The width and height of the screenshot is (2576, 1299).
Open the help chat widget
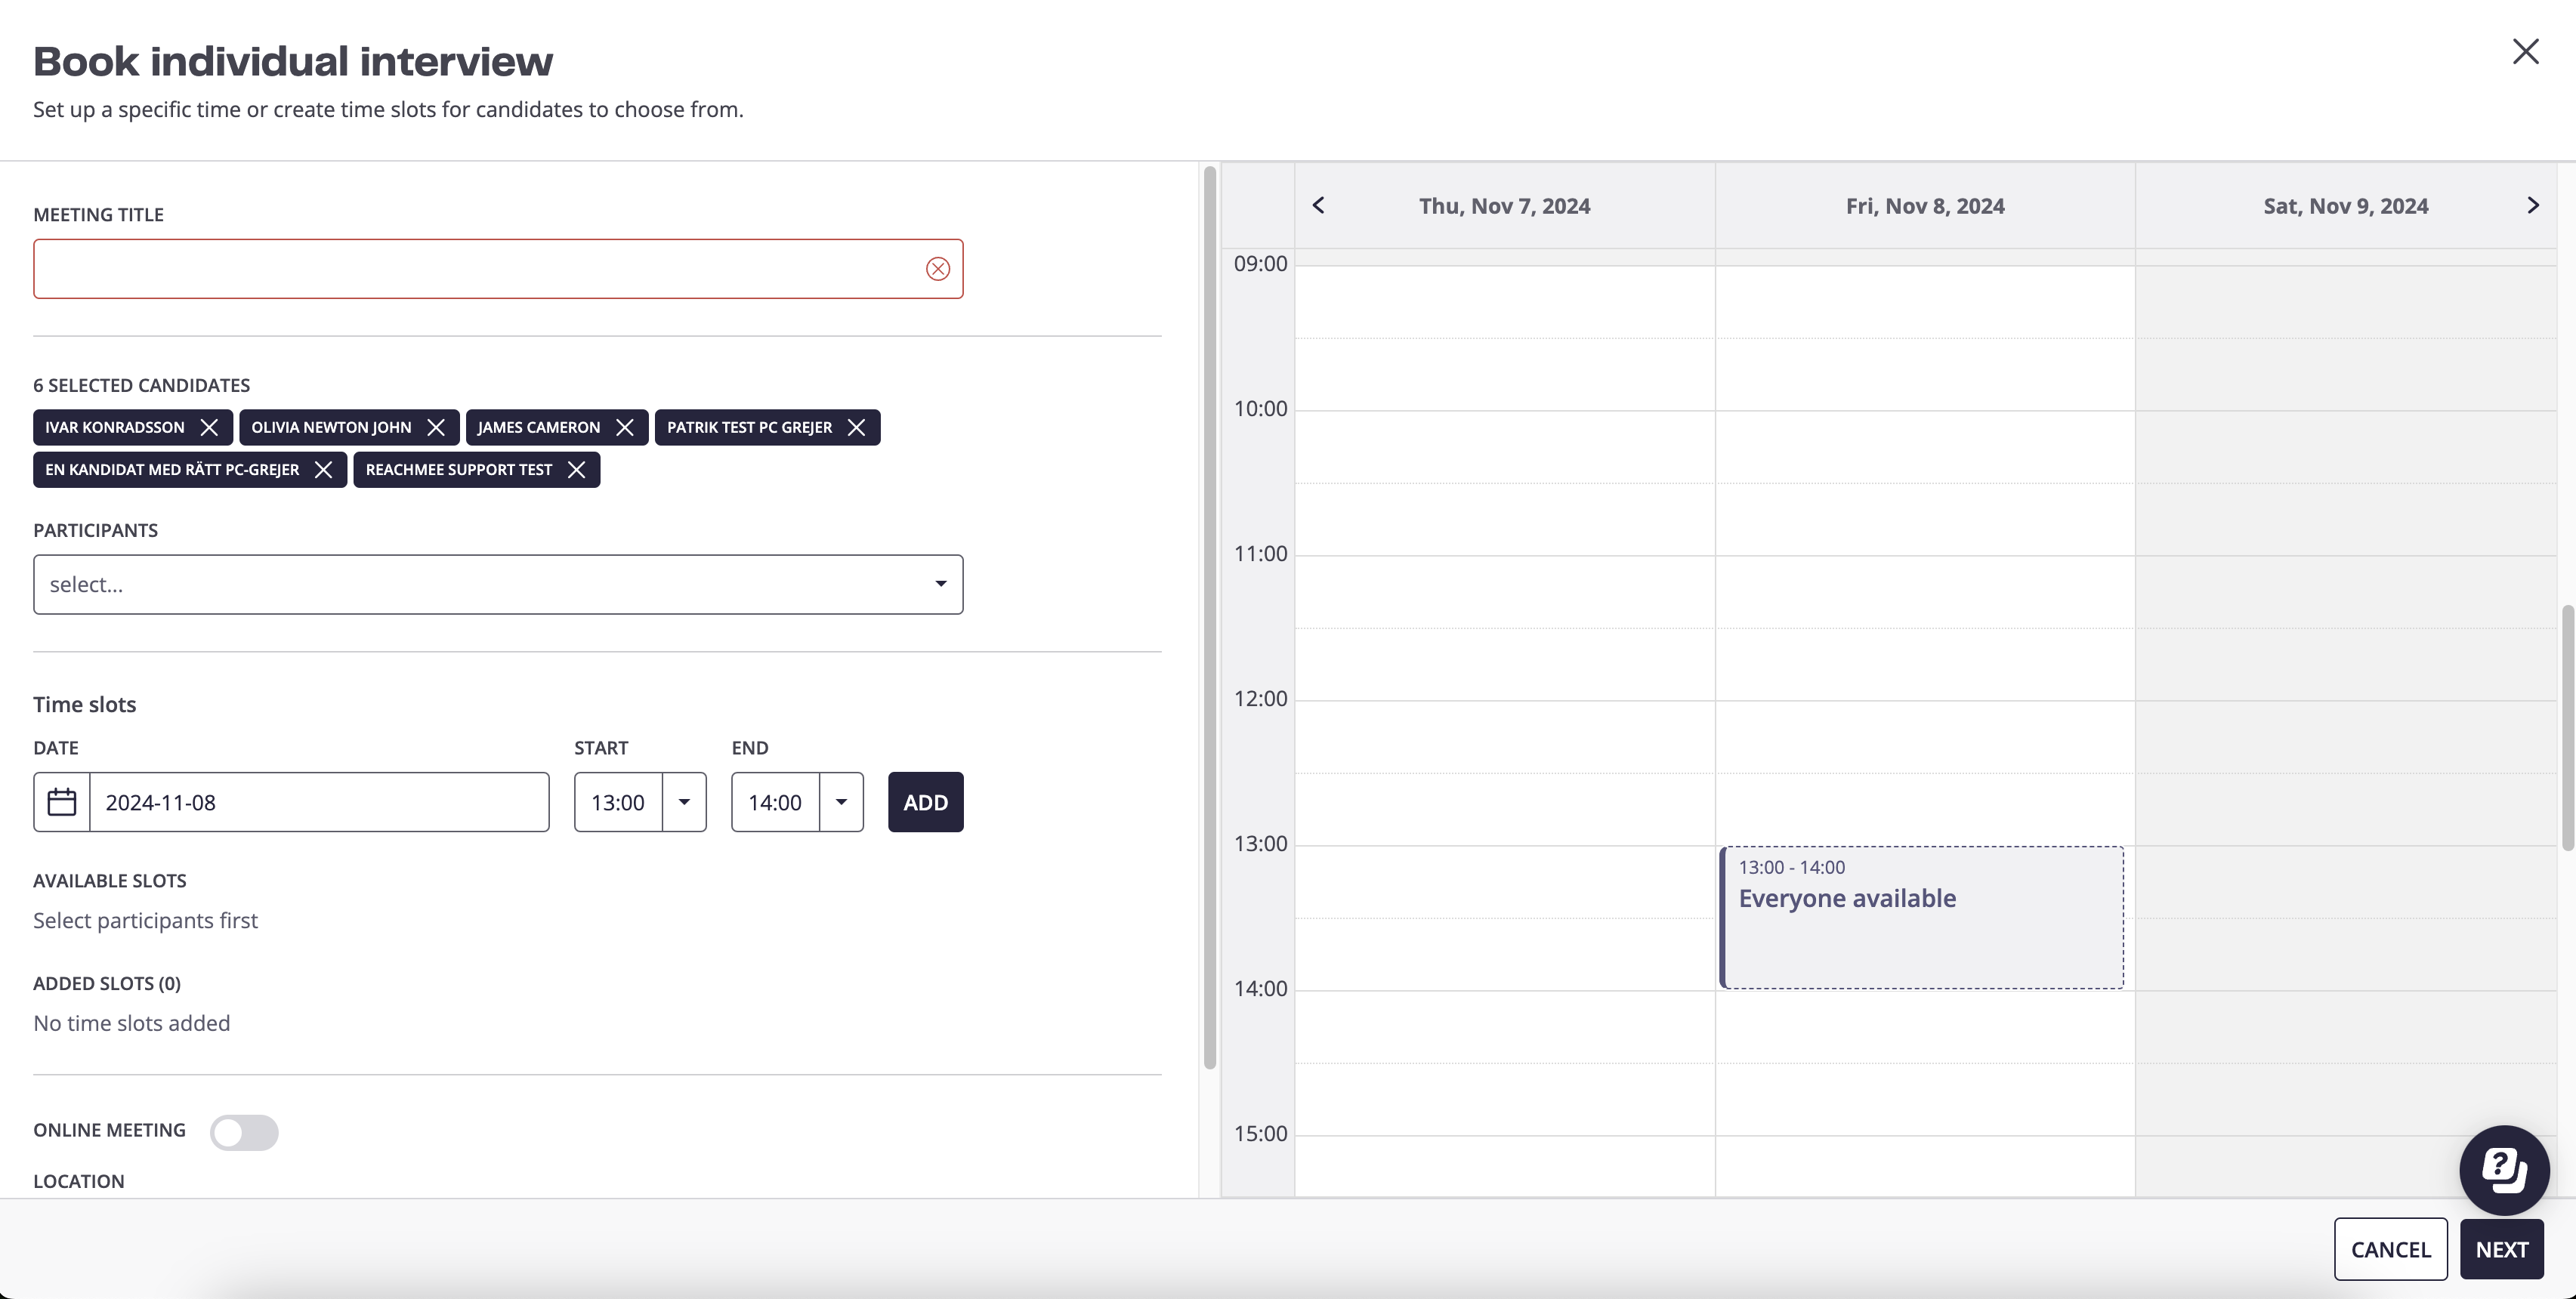(2504, 1170)
